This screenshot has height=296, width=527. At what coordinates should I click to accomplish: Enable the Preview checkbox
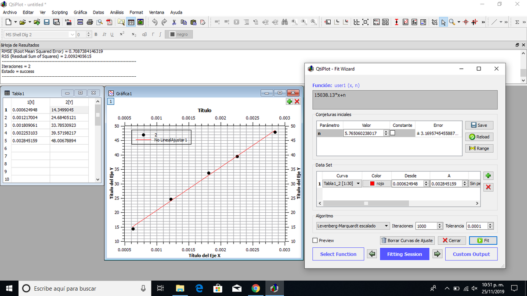click(x=315, y=240)
